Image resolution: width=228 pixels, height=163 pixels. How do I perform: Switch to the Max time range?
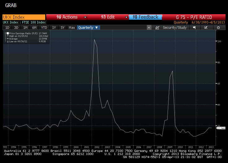[72, 28]
